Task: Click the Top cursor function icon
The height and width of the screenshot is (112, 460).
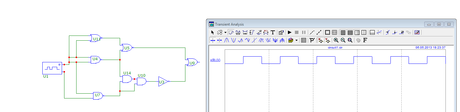Action: [x=282, y=40]
